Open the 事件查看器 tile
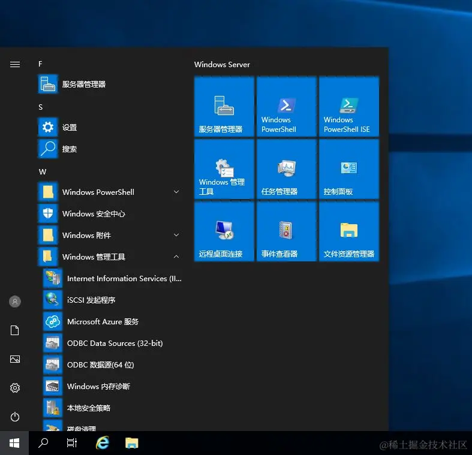The width and height of the screenshot is (472, 455). pos(287,231)
